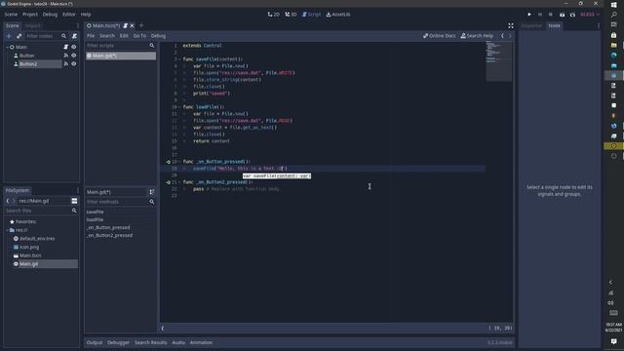The width and height of the screenshot is (624, 351).
Task: Open script editor Edit menu
Action: click(124, 36)
